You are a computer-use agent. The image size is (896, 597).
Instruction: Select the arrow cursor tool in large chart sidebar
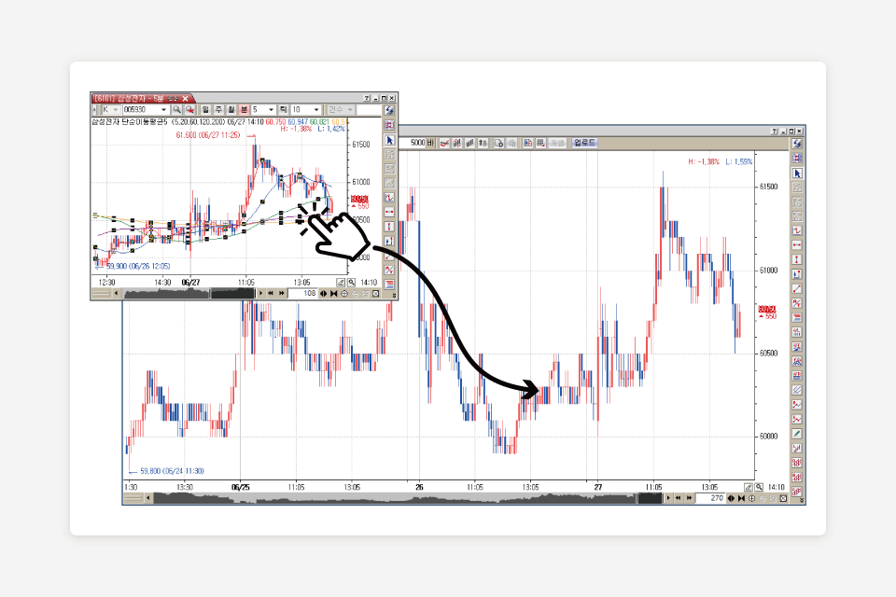(x=797, y=173)
